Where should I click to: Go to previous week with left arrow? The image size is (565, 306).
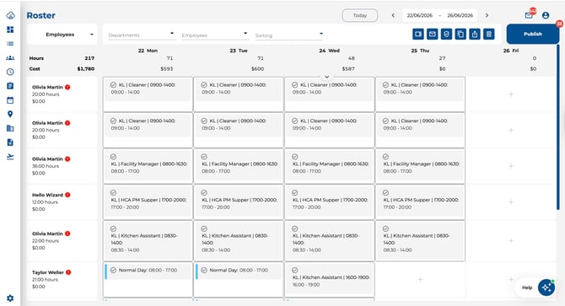click(x=393, y=15)
